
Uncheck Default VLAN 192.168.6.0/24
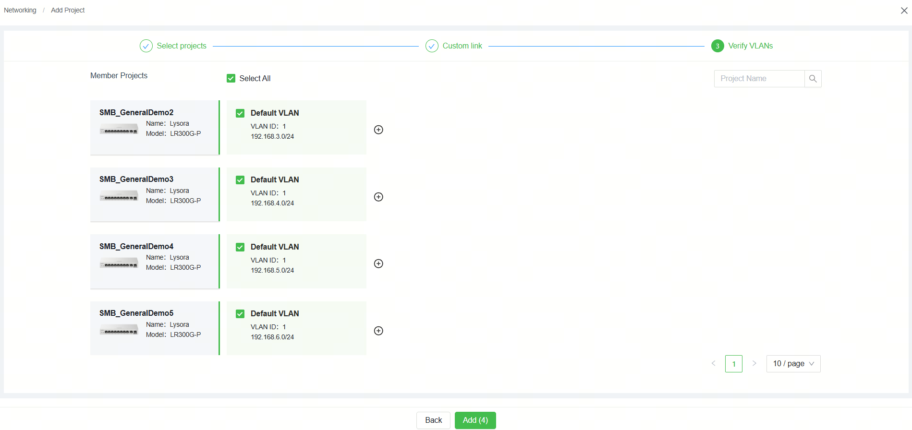pyautogui.click(x=240, y=314)
